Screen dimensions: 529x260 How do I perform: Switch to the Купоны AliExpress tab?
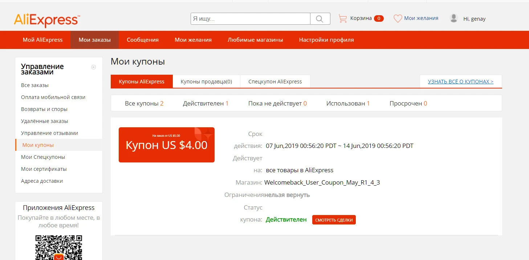point(142,82)
